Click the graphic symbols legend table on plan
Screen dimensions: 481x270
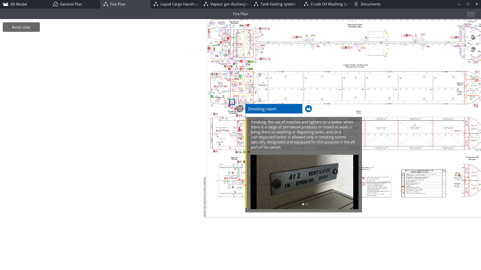click(423, 183)
